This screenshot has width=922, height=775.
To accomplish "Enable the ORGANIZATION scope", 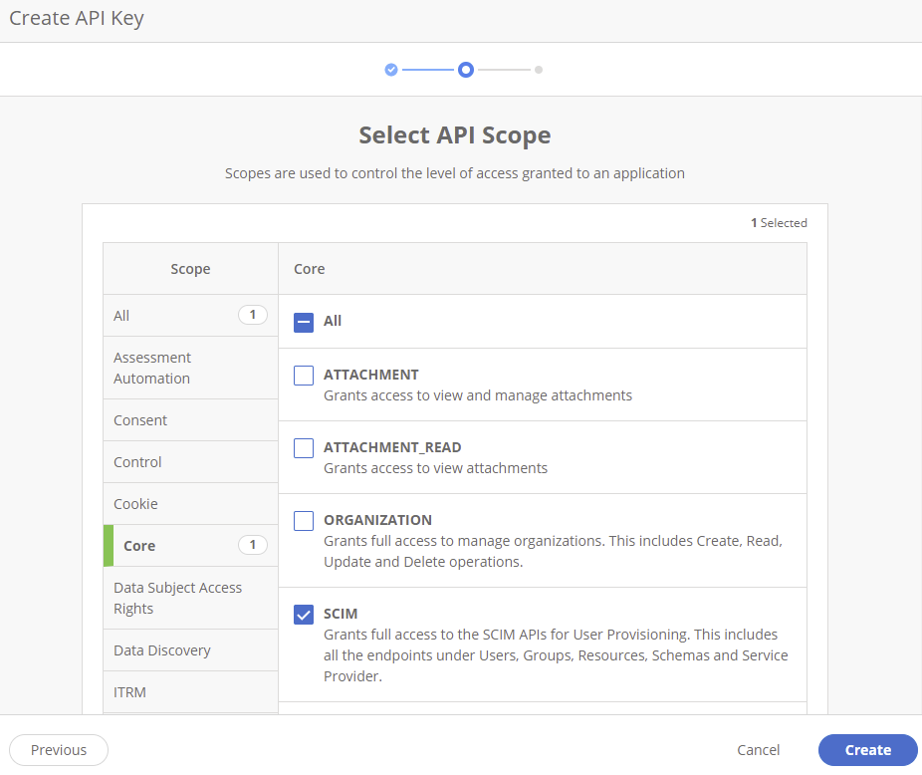I will [303, 520].
